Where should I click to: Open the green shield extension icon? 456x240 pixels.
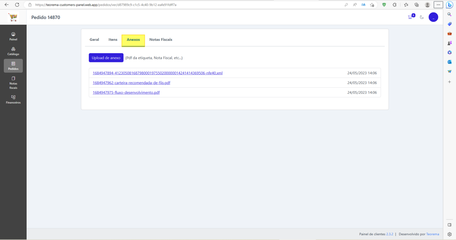(x=384, y=5)
